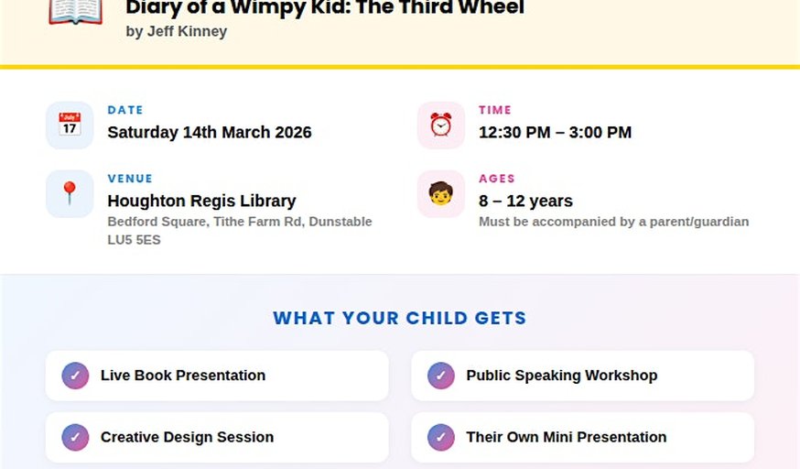Click the Bedford Square venue address text
800x469 pixels.
[240, 222]
